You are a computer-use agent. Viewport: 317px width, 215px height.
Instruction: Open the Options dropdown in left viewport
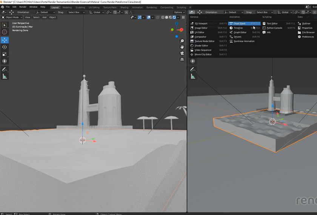click(x=179, y=12)
